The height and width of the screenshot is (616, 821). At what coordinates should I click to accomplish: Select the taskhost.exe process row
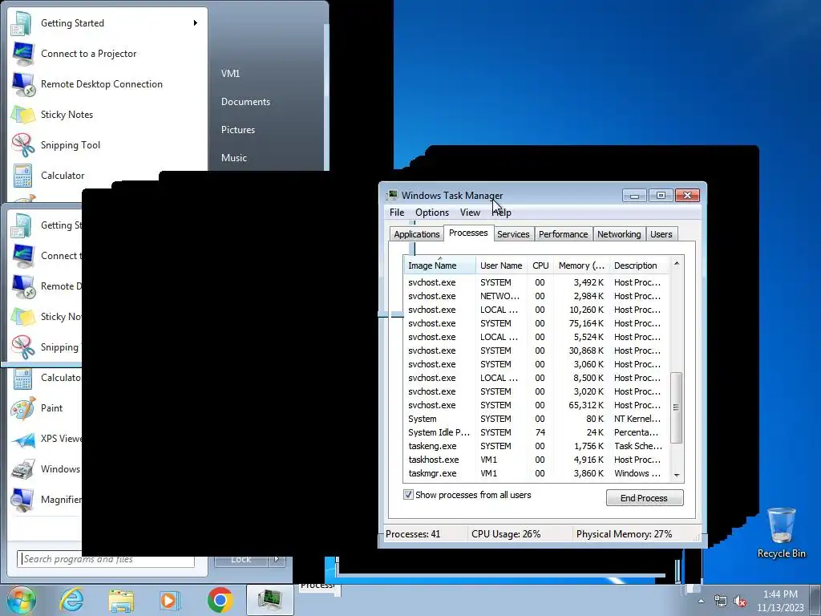(x=536, y=460)
